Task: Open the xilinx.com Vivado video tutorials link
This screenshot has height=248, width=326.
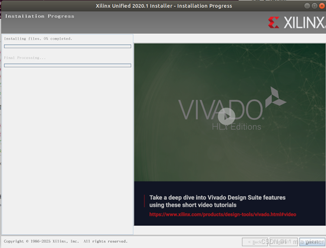Action: [x=222, y=215]
